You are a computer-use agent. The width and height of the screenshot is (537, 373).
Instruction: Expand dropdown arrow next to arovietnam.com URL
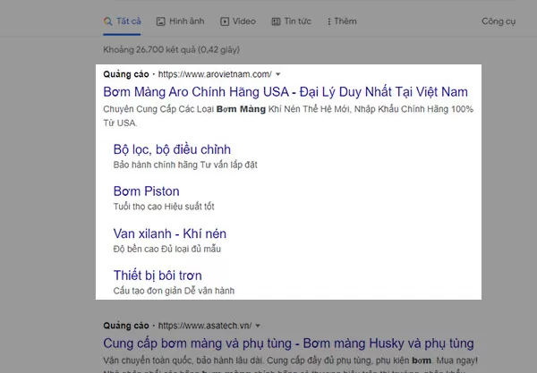278,74
